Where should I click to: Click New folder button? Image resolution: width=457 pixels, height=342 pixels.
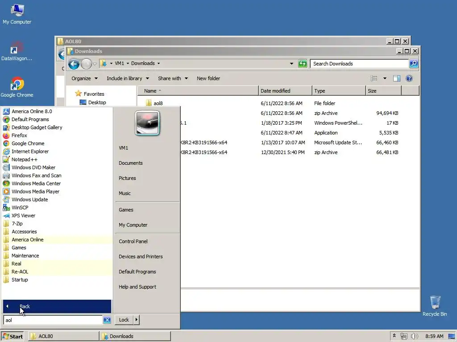coord(208,78)
